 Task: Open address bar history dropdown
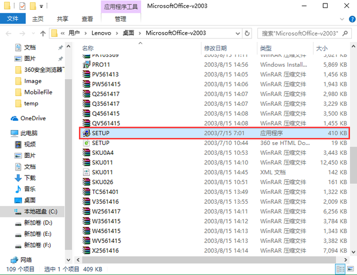click(x=238, y=34)
